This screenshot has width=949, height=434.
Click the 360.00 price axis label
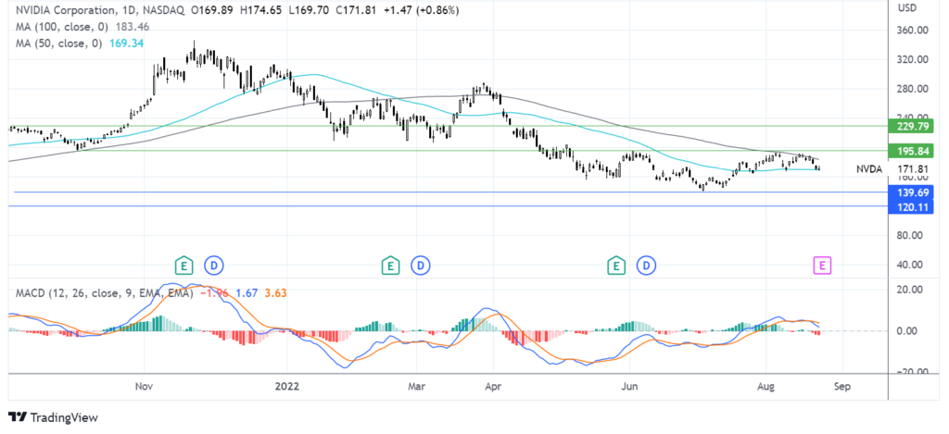click(914, 31)
